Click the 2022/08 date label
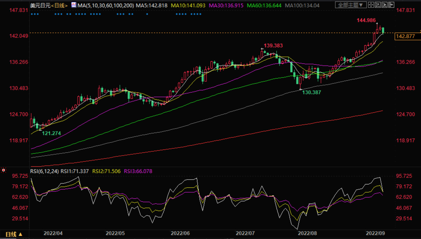 click(308, 233)
